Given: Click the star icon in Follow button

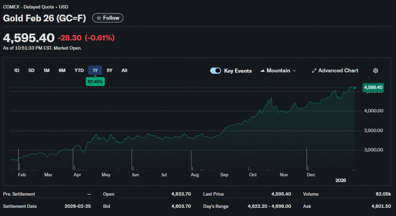Looking at the screenshot, I should pyautogui.click(x=99, y=18).
